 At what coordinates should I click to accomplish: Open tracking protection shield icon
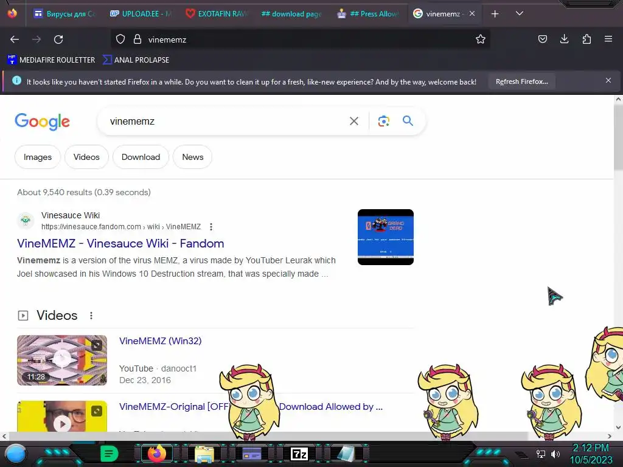(120, 40)
